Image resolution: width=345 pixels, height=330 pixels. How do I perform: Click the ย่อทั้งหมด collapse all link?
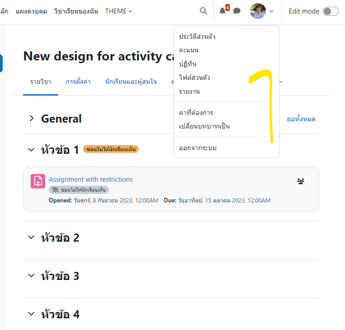[301, 119]
